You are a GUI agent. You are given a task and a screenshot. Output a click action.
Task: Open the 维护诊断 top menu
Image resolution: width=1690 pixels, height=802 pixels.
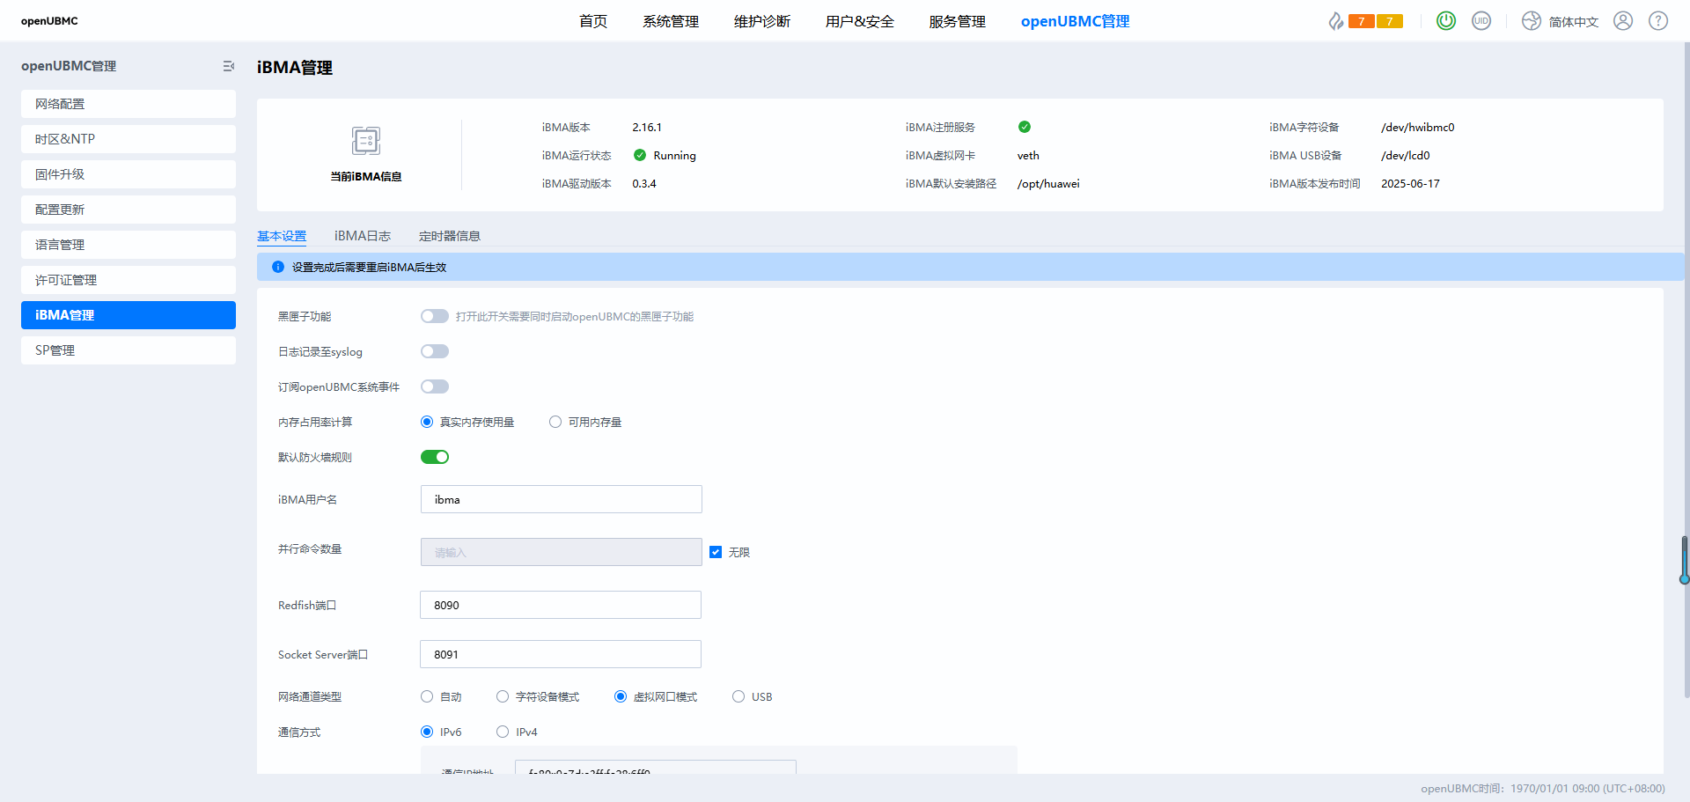[x=761, y=21]
